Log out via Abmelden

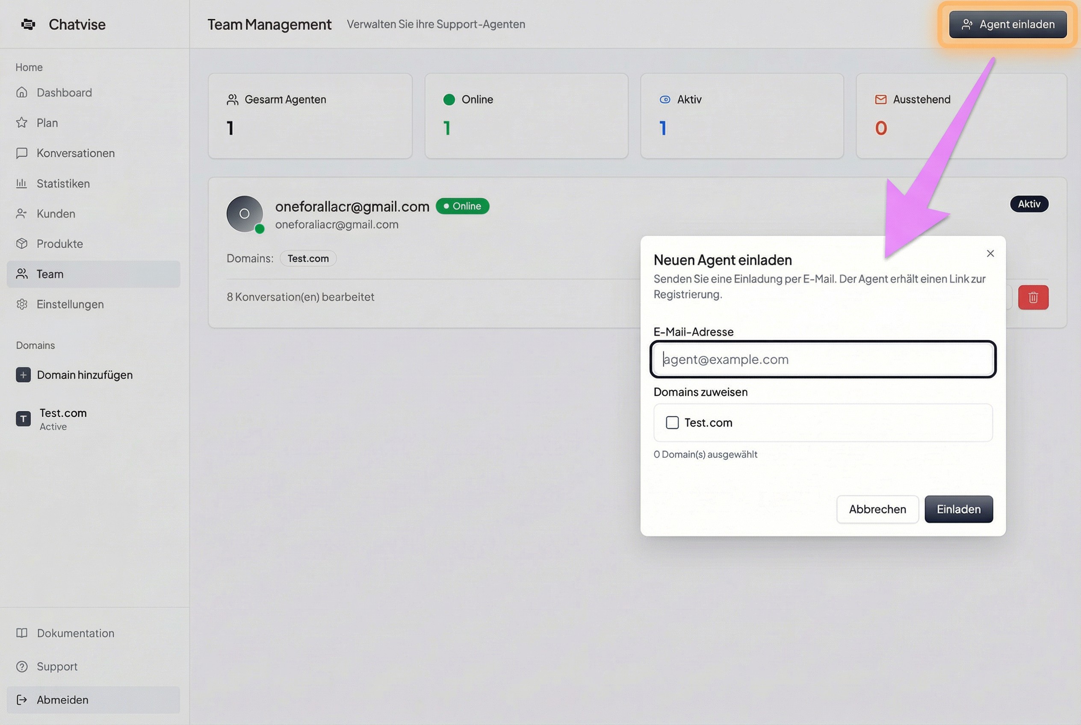pos(62,700)
